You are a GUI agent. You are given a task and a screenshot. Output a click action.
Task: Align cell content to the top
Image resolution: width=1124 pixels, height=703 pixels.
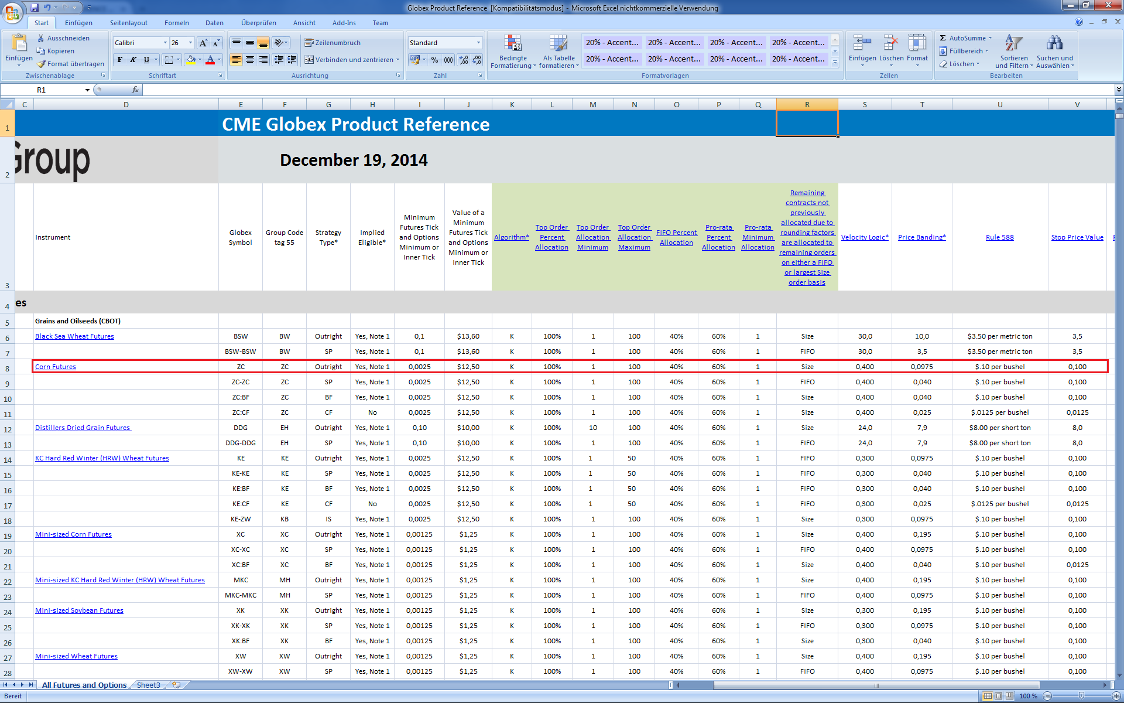[237, 43]
